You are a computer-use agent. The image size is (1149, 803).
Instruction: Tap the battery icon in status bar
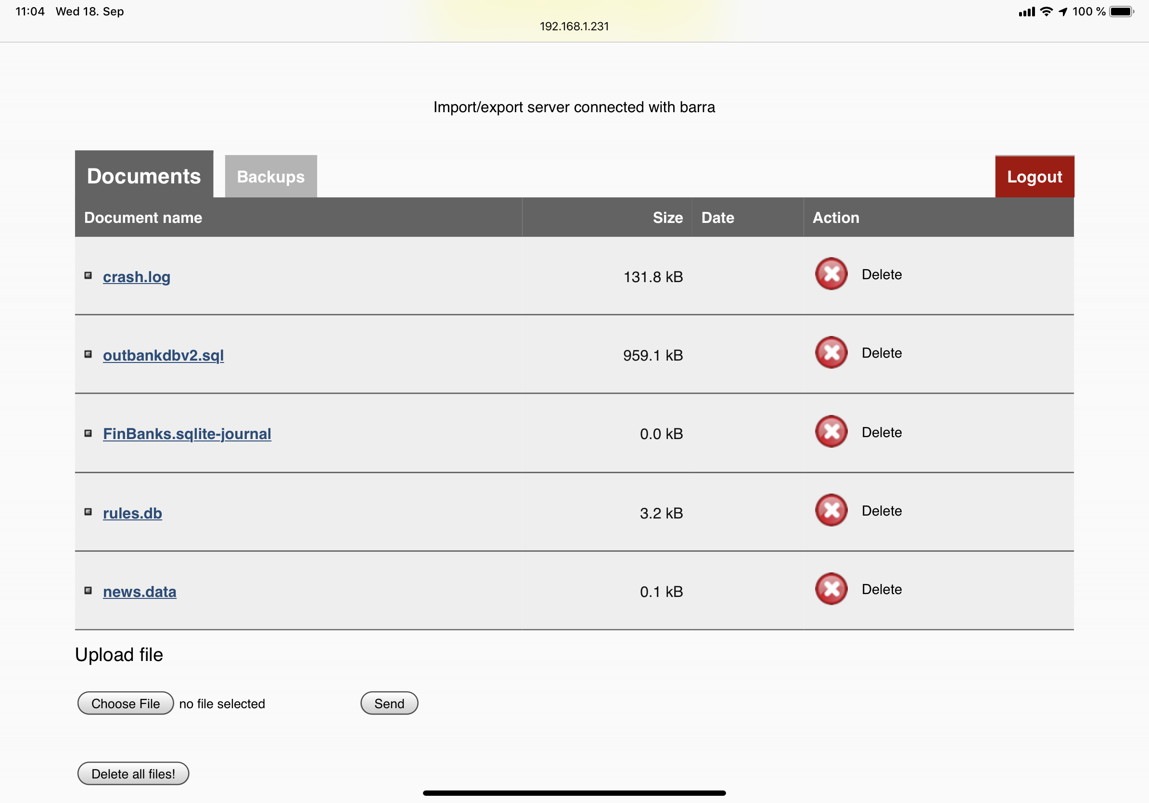point(1121,12)
